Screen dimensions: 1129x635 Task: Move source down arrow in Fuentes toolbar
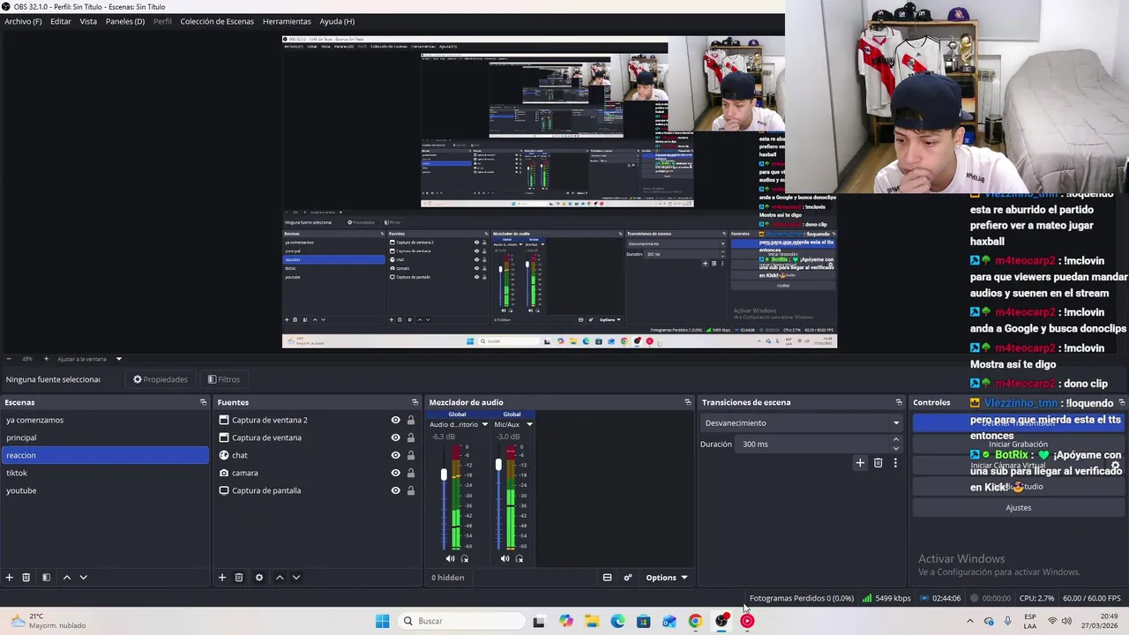point(296,578)
